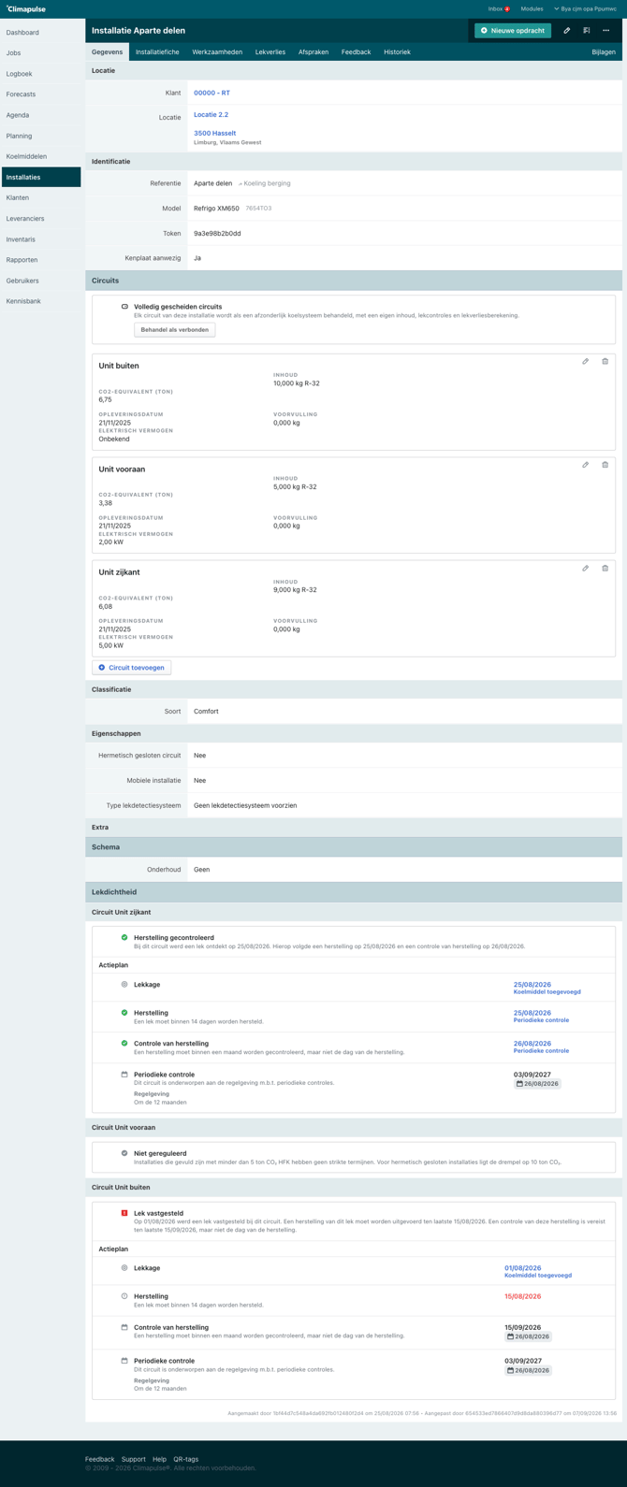Open customer link 00000 - RT
Viewport: 627px width, 1487px height.
tap(211, 94)
